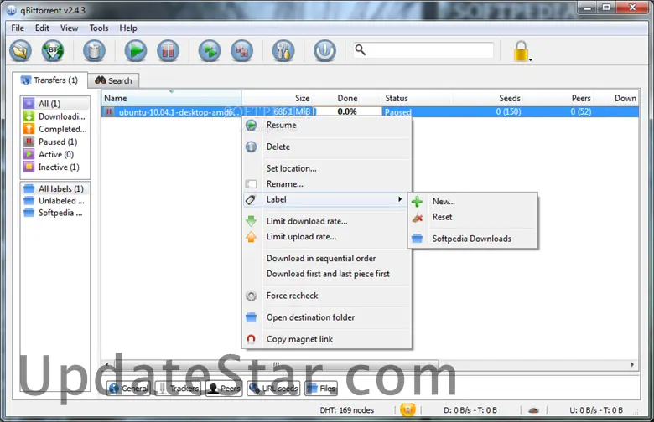Sort by the Seeds column header
654x422 pixels.
click(487, 98)
